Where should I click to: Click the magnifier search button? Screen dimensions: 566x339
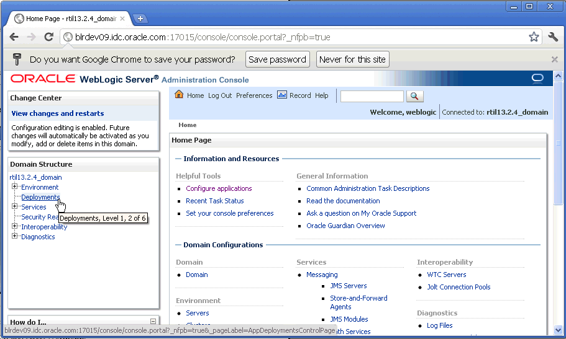click(x=415, y=96)
